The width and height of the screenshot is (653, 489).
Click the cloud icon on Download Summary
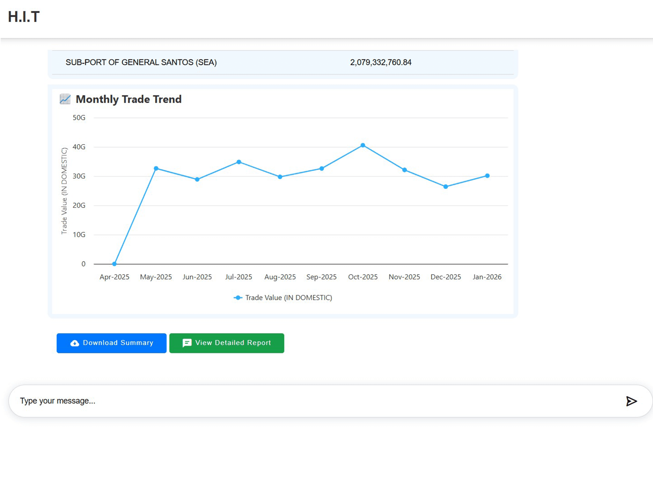pyautogui.click(x=75, y=343)
